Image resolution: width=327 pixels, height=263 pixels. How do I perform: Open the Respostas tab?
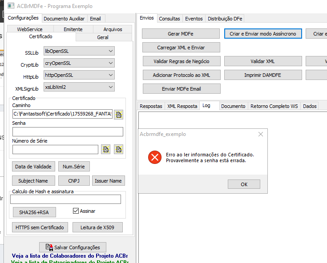pos(151,106)
